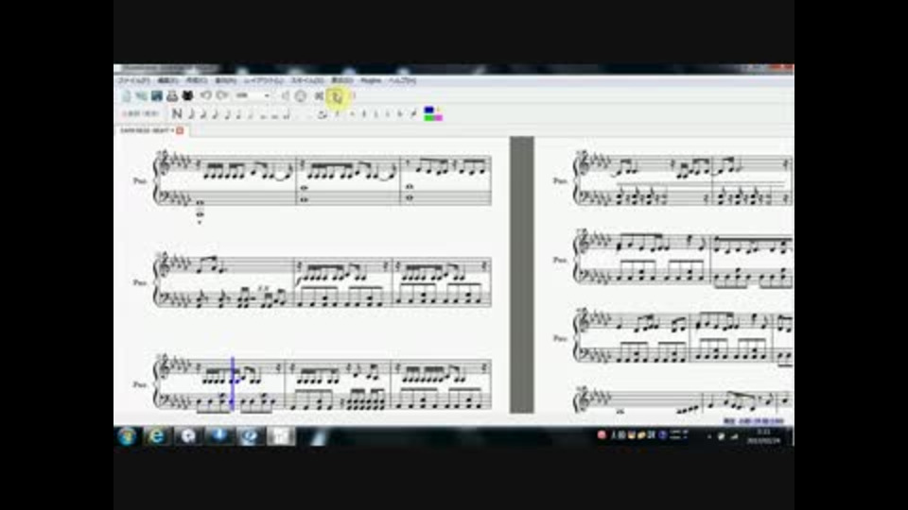Open the zoom level dropdown
This screenshot has width=908, height=510.
click(253, 96)
